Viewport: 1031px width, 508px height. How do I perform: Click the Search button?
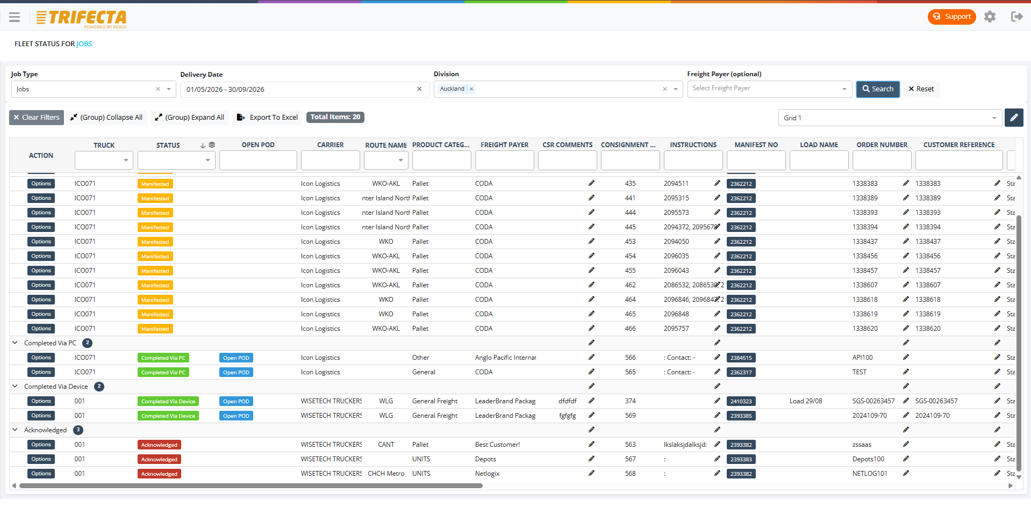(878, 89)
